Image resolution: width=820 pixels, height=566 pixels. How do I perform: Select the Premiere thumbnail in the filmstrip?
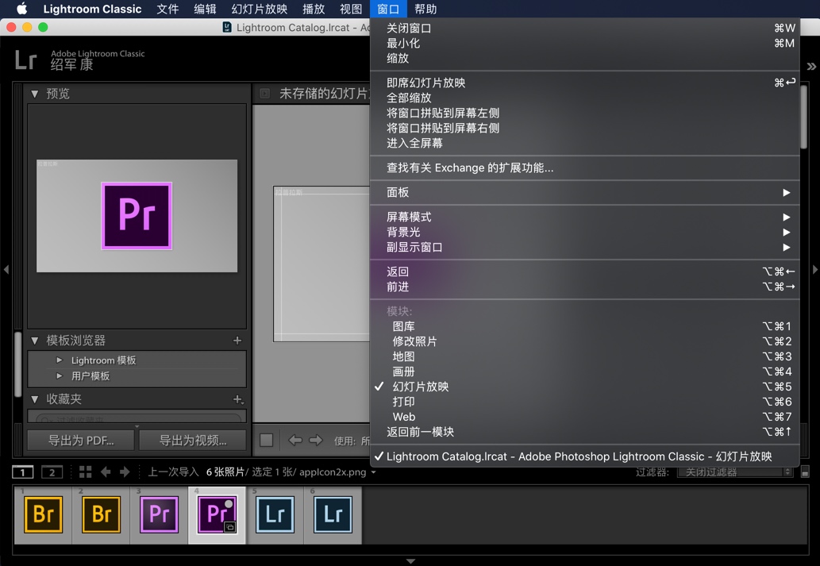159,514
